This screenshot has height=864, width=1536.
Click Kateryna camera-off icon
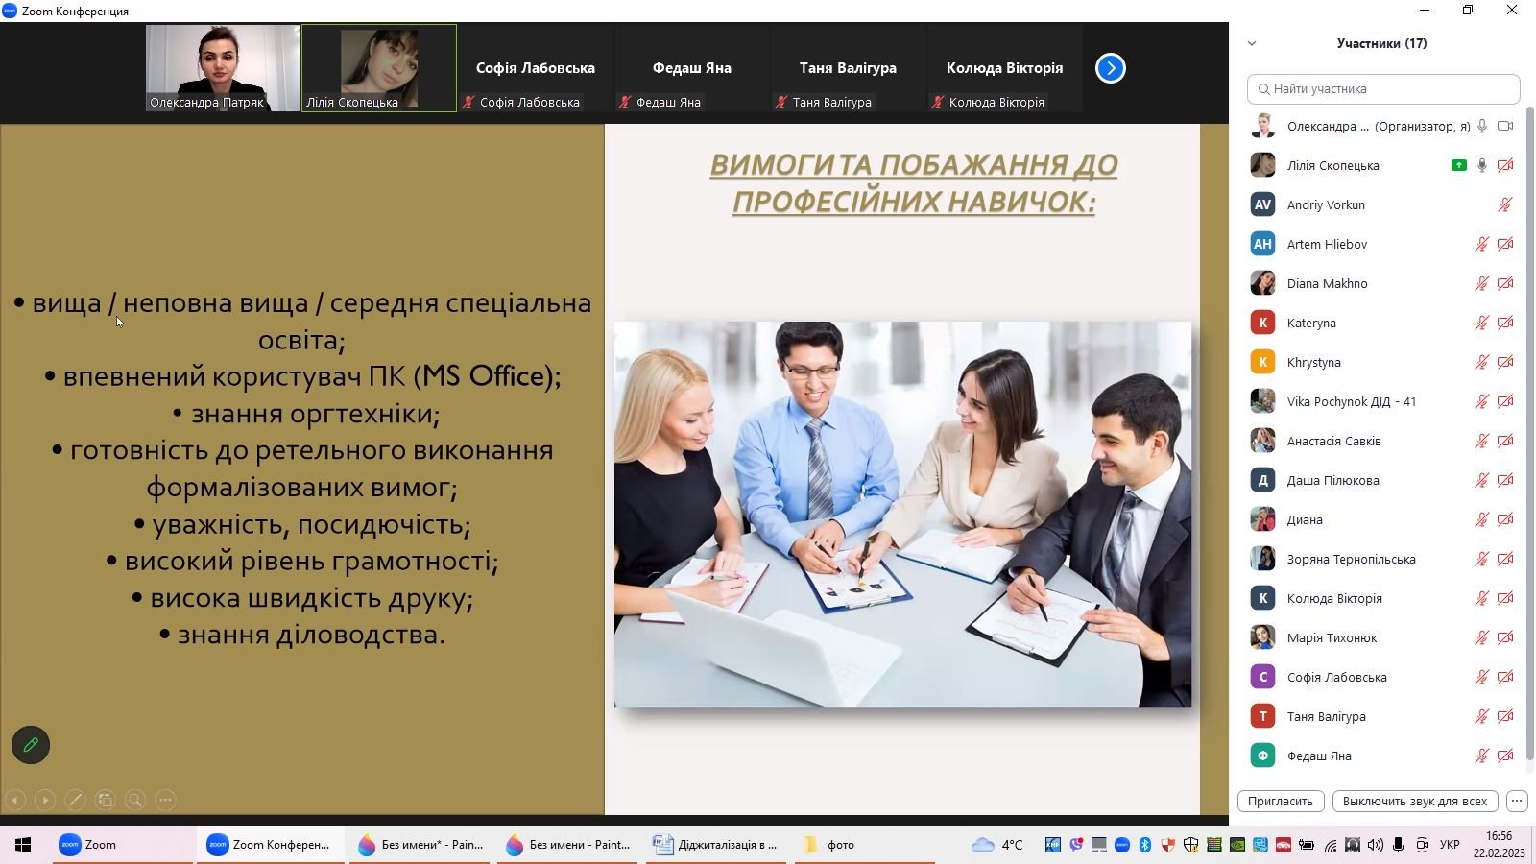(x=1505, y=323)
